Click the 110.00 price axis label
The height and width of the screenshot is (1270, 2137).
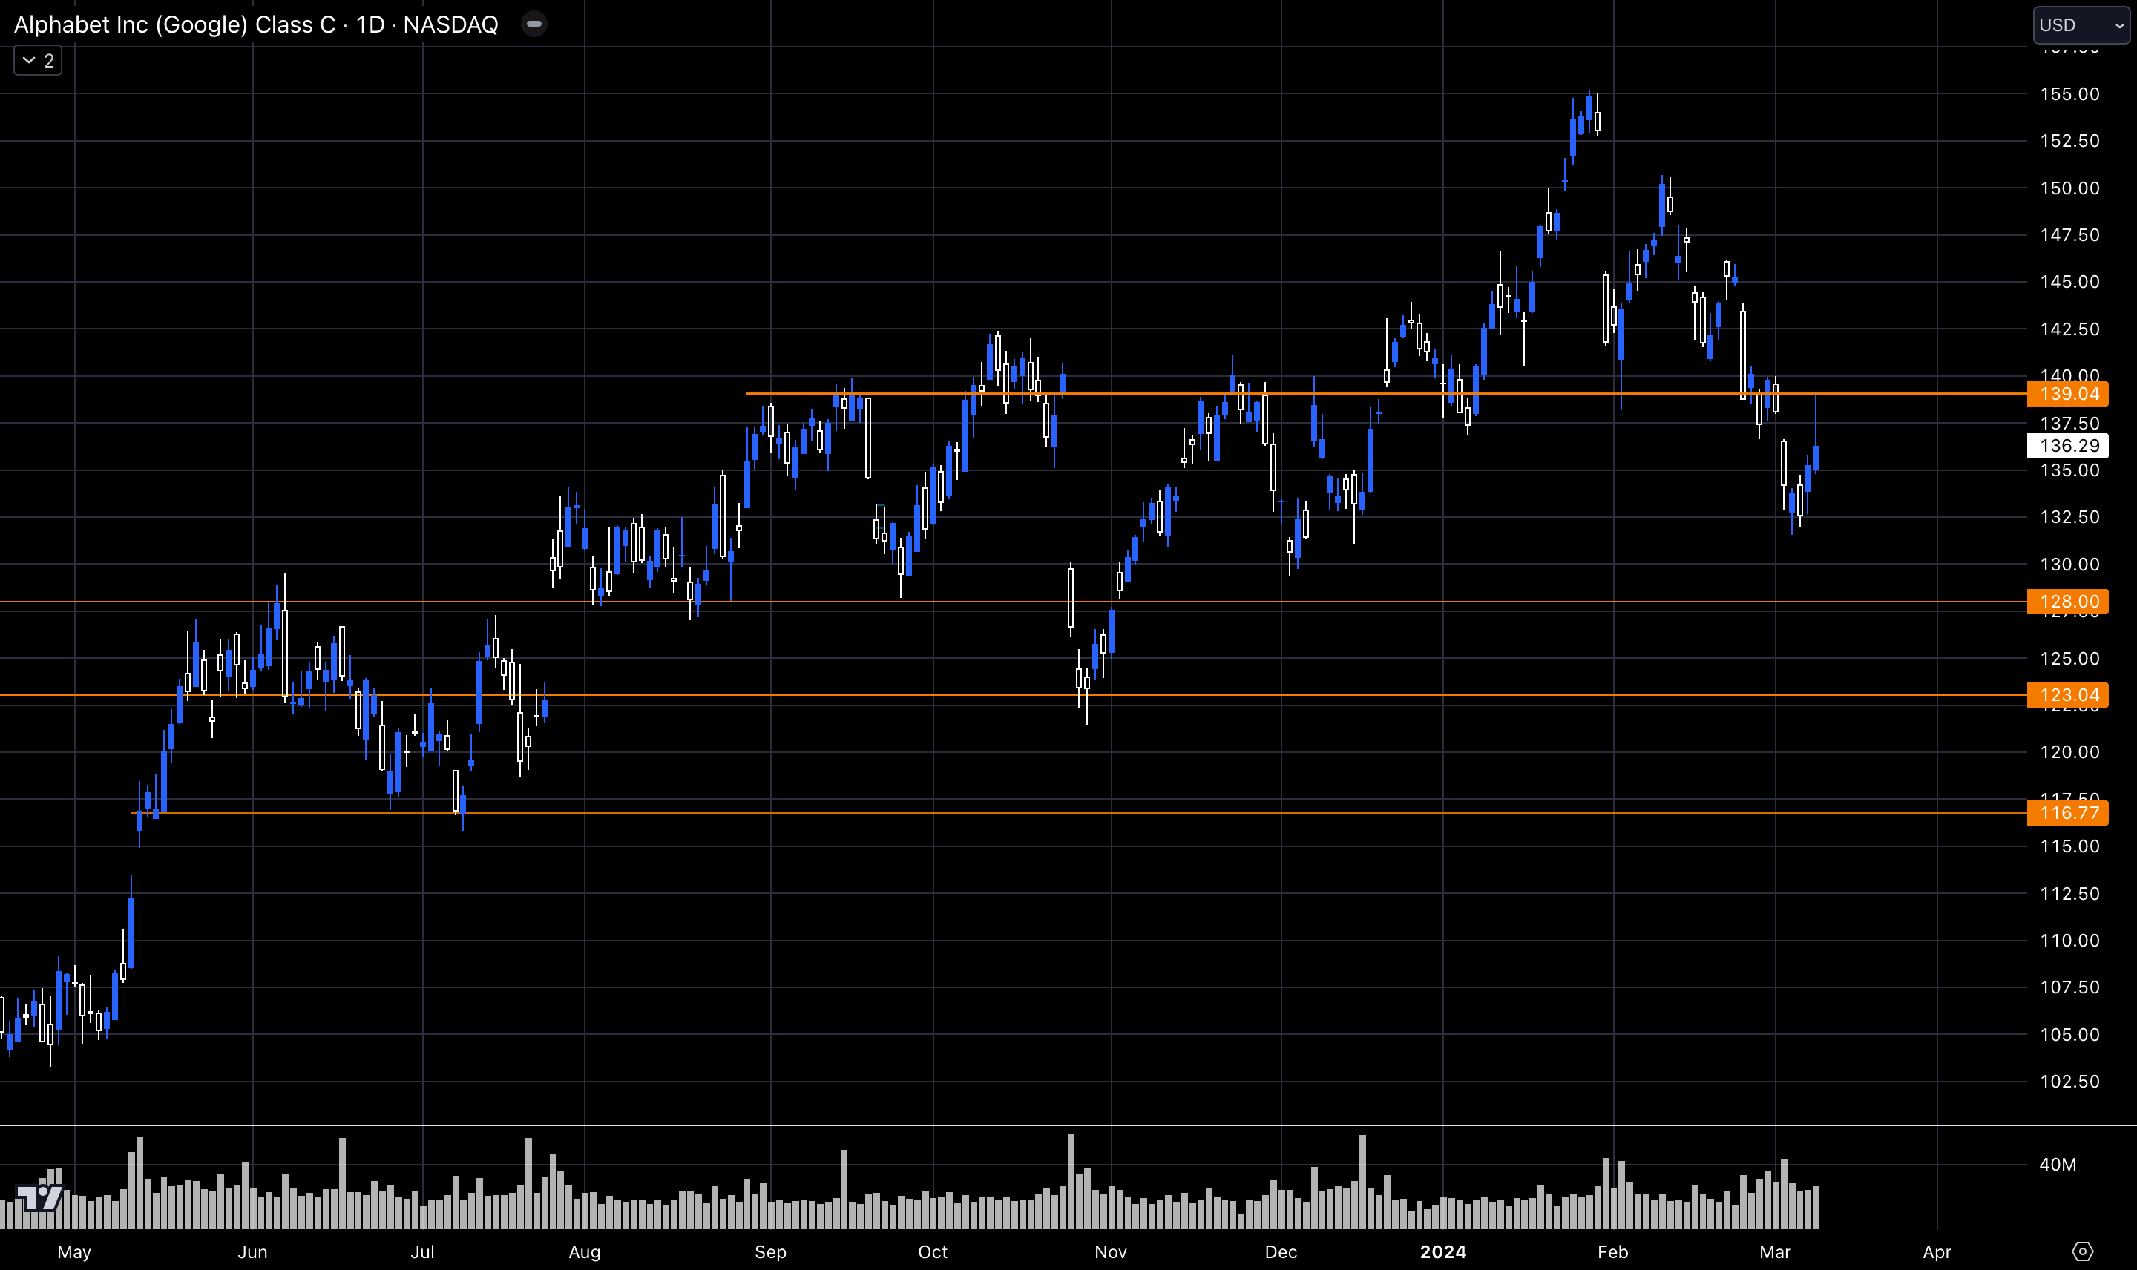tap(2069, 941)
